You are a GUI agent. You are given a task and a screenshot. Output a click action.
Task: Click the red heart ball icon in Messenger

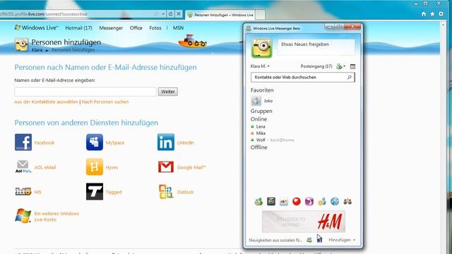[297, 201]
